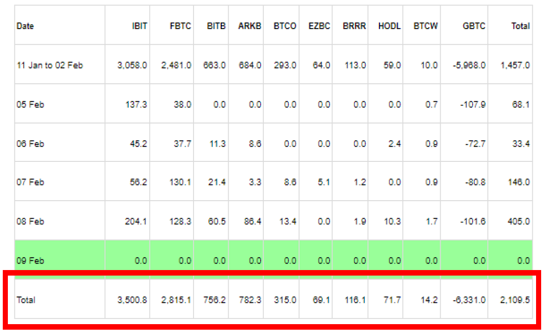
Task: Select the '07 Feb' row label
Action: click(x=31, y=182)
